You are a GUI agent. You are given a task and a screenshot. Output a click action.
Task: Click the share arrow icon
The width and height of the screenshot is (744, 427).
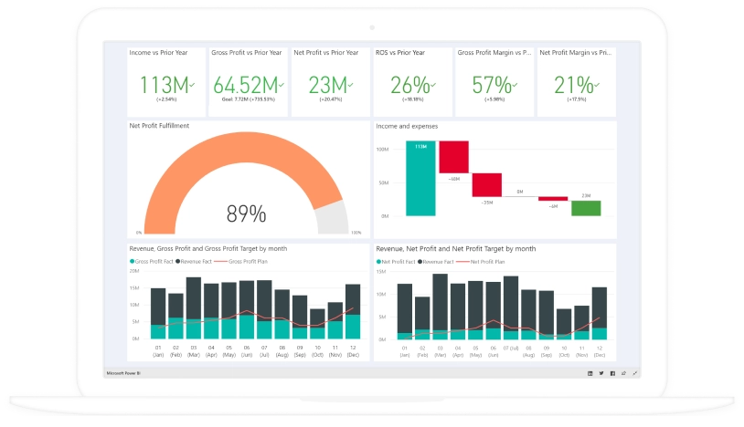click(623, 373)
